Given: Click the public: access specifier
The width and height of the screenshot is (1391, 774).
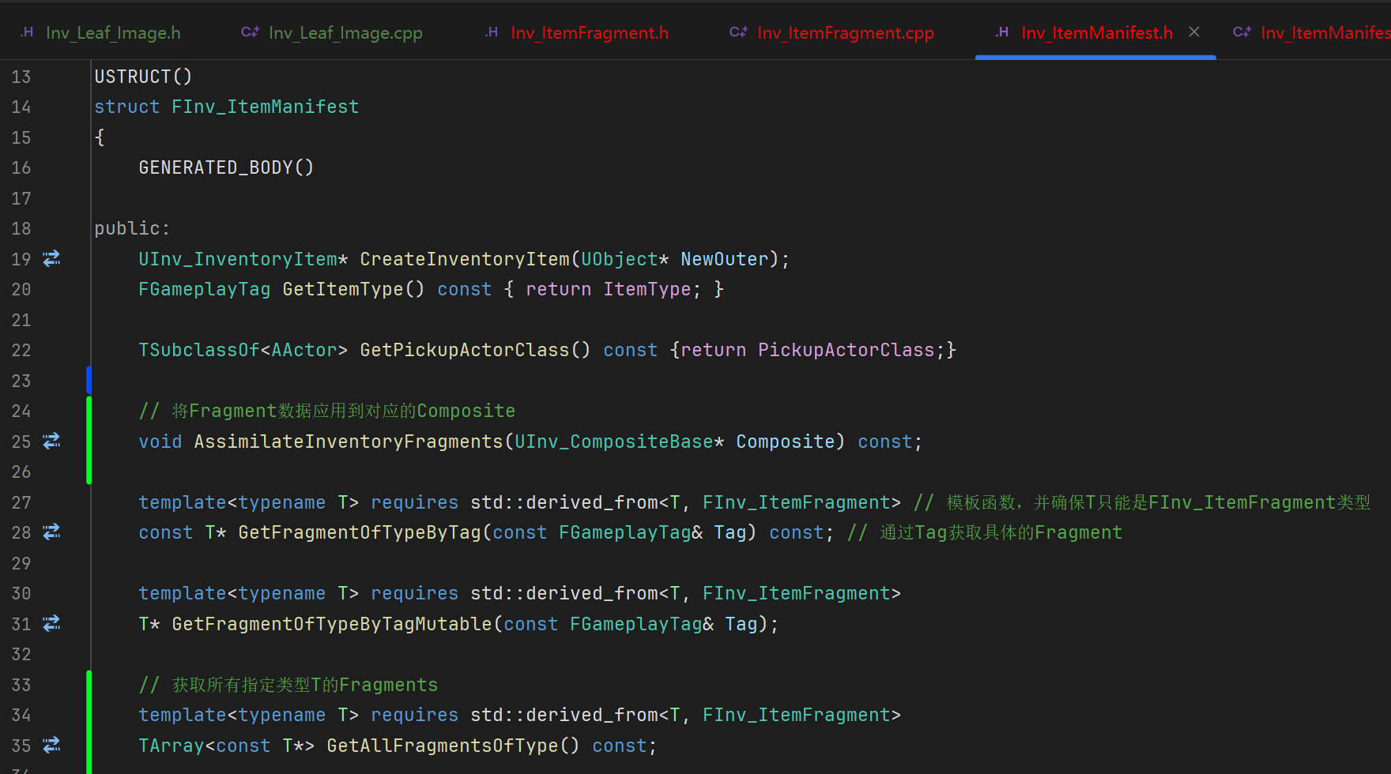Looking at the screenshot, I should 132,228.
